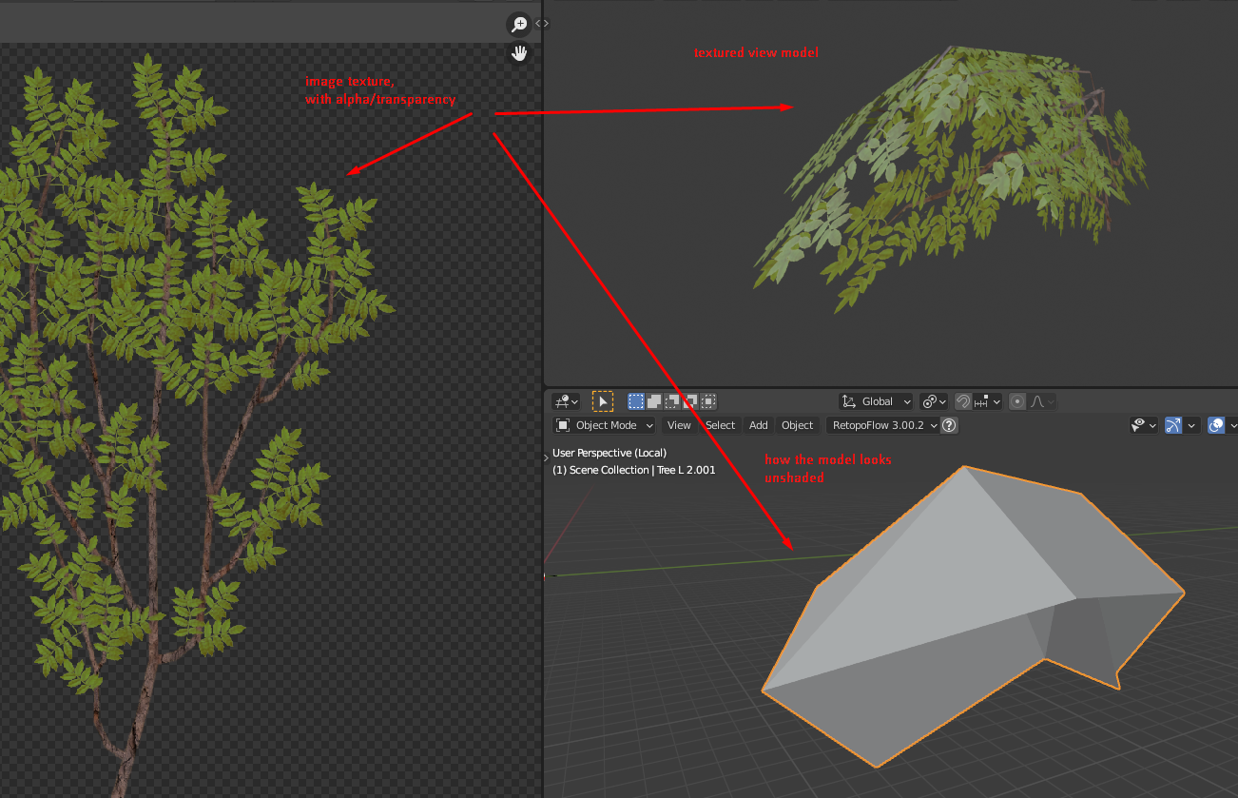
Task: Open the Add menu
Action: pos(758,425)
